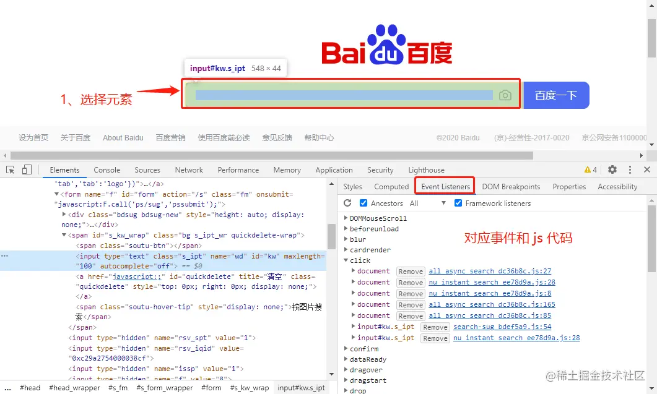Toggle the Ancestors checkbox
The width and height of the screenshot is (657, 394).
[x=363, y=203]
